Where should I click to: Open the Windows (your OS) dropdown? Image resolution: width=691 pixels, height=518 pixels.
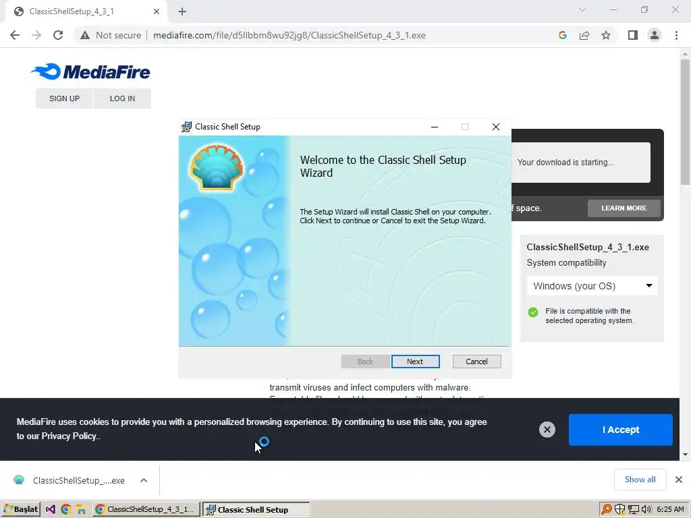point(592,286)
